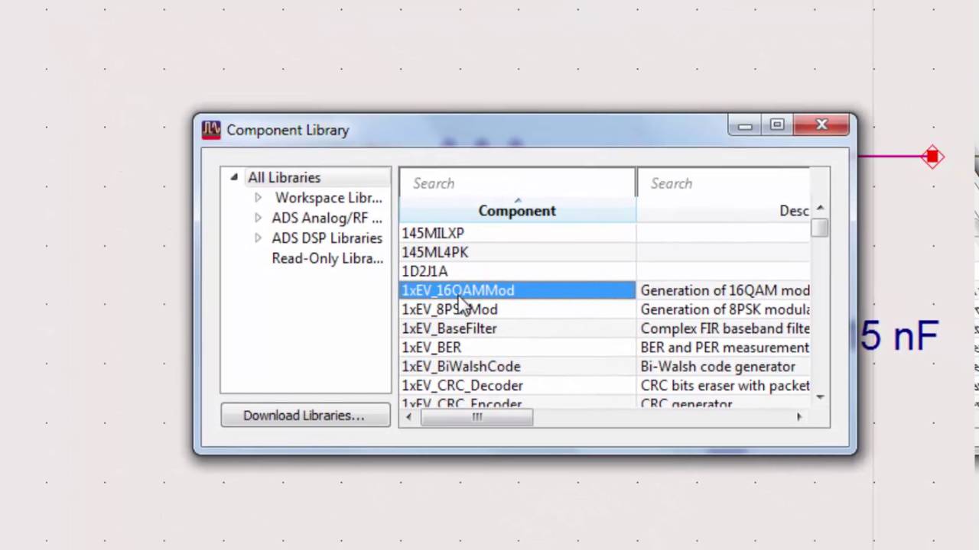Screen dimensions: 979x550
Task: Sort the list by the Component column header
Action: (517, 211)
